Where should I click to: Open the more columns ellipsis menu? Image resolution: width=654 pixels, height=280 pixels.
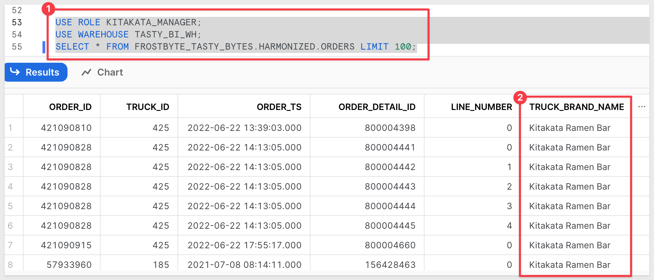pos(642,107)
